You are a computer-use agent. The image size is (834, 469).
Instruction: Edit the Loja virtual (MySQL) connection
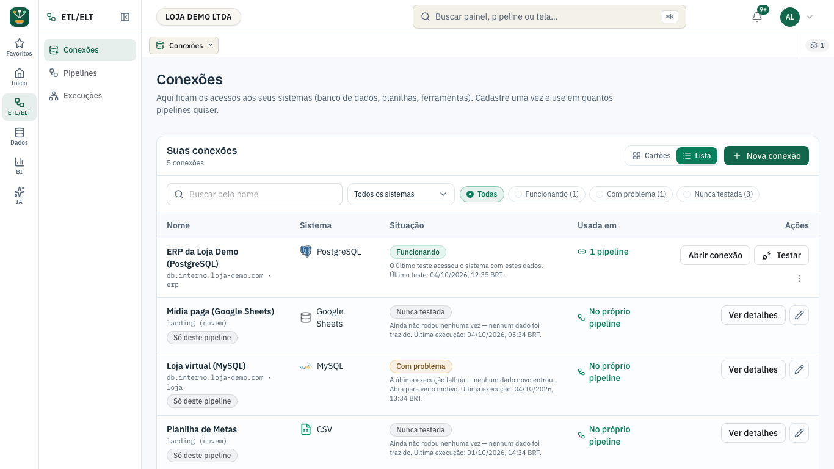click(x=799, y=369)
